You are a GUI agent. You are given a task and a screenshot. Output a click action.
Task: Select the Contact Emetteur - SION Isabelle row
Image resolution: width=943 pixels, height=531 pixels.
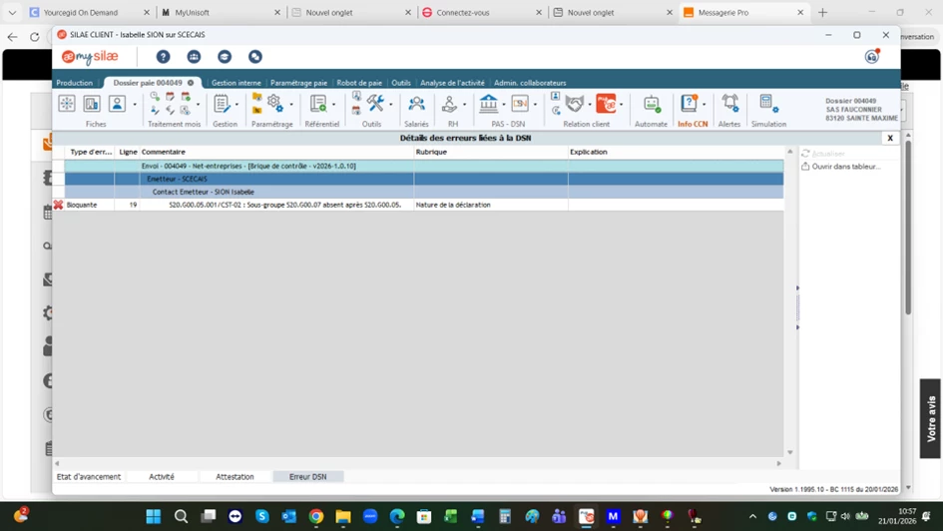tap(424, 193)
